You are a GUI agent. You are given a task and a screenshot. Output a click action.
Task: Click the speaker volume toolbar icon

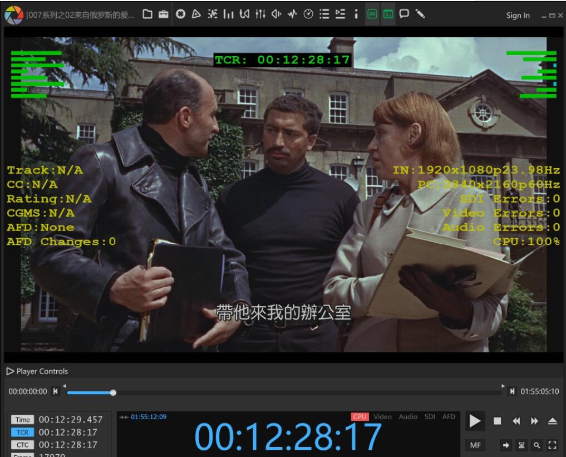tap(277, 14)
